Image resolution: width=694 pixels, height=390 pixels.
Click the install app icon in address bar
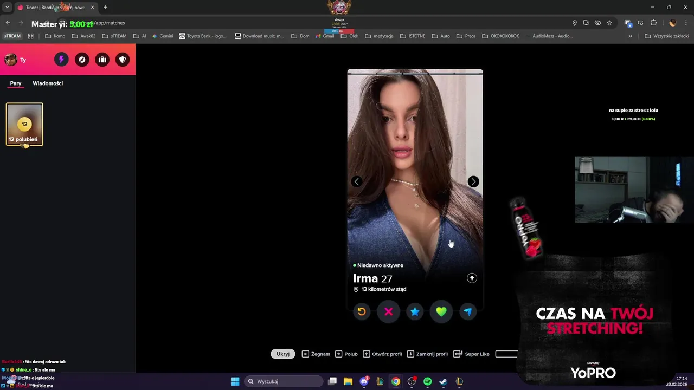(x=586, y=23)
